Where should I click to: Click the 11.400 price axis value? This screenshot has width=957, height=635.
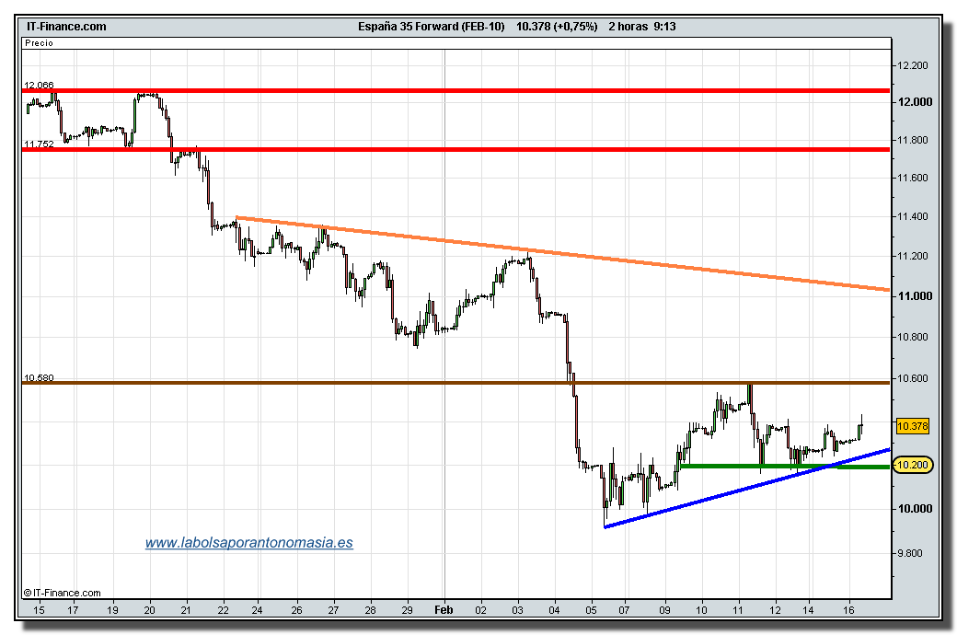click(913, 216)
